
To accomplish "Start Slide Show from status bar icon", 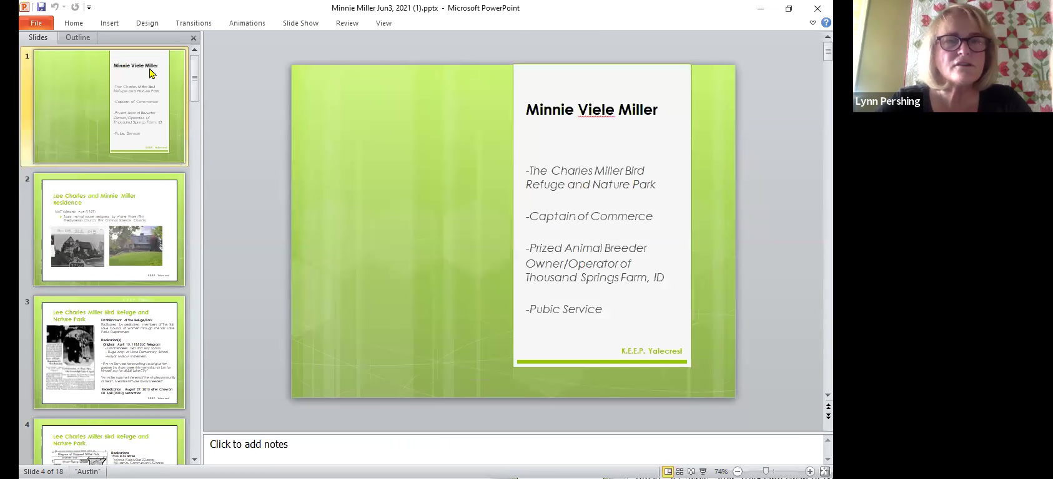I will pyautogui.click(x=703, y=472).
